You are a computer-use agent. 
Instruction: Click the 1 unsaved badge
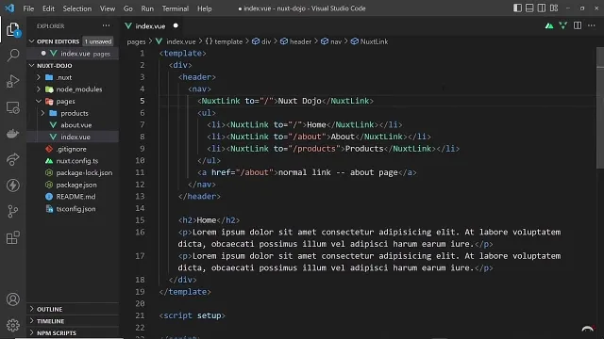tap(98, 41)
